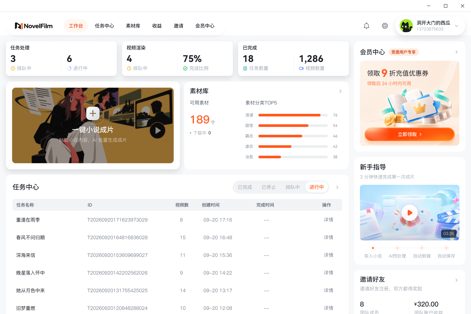Click the queued clock icon under task processing
The width and height of the screenshot is (471, 314).
(x=13, y=68)
